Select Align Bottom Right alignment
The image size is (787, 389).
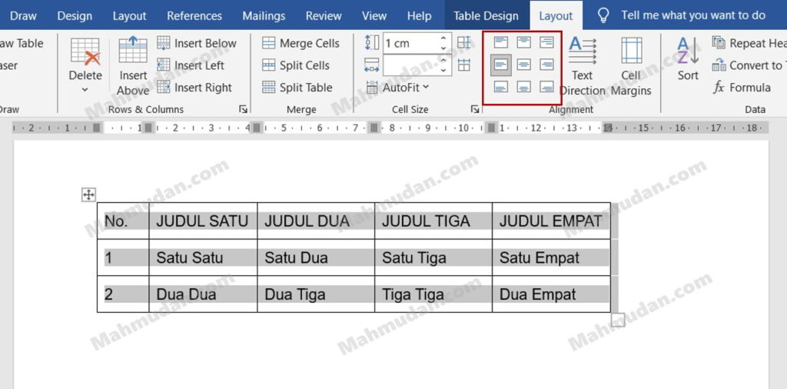(x=546, y=87)
